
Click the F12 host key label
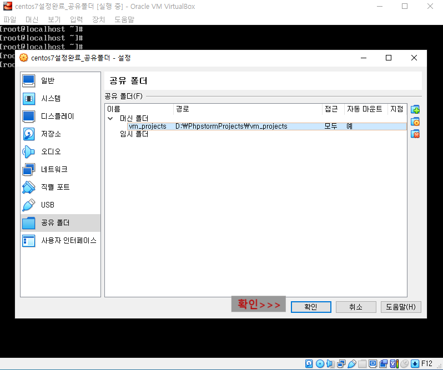426,363
